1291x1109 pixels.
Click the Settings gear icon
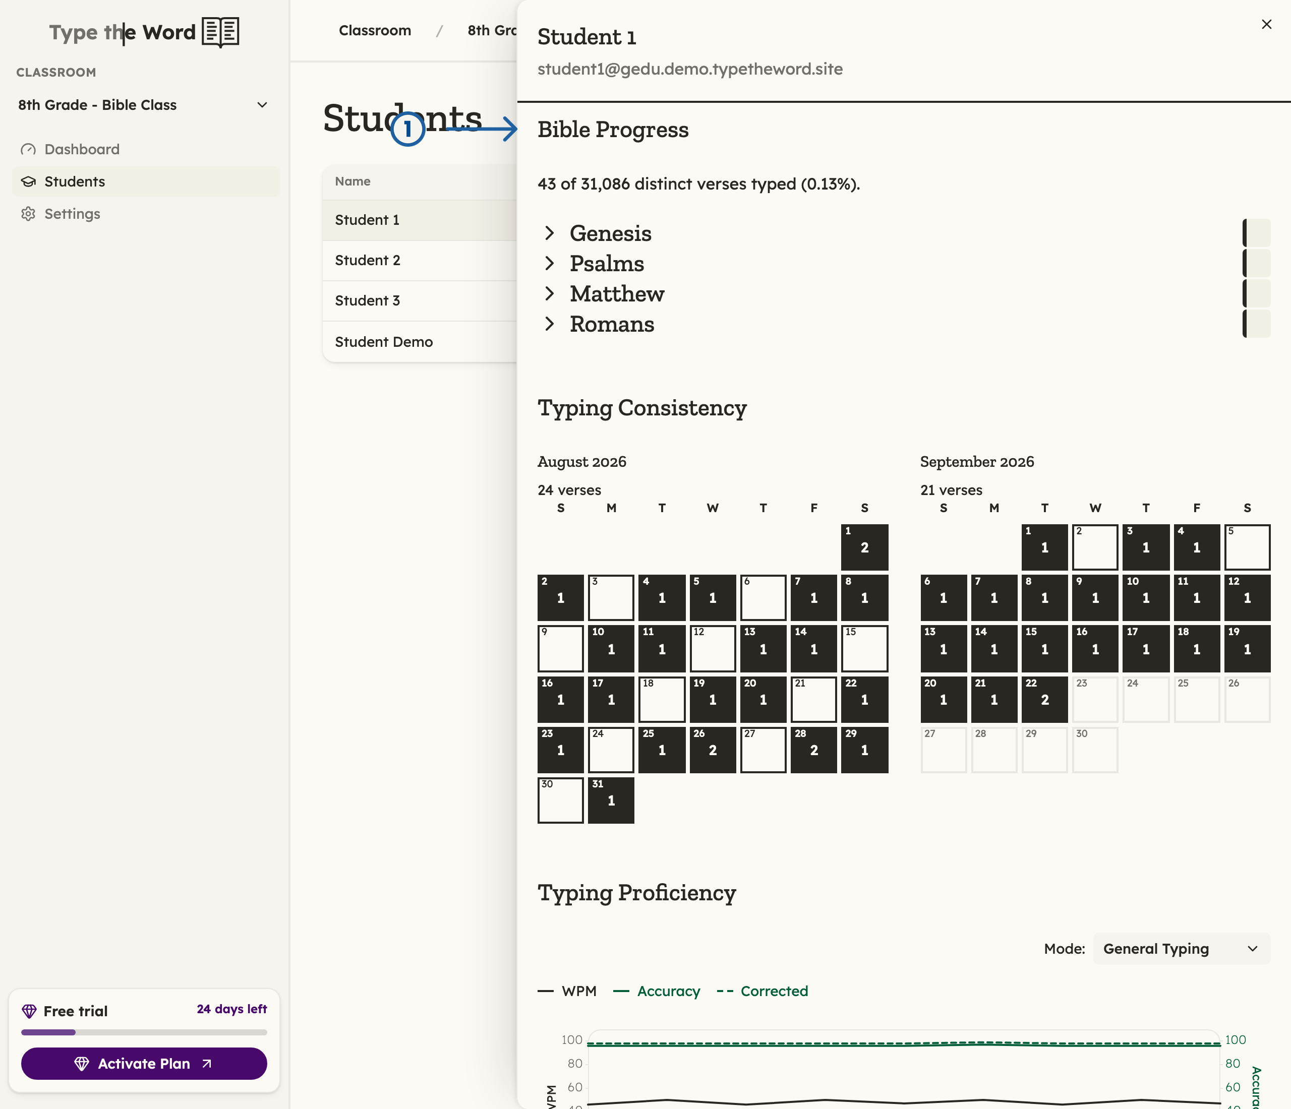(28, 214)
